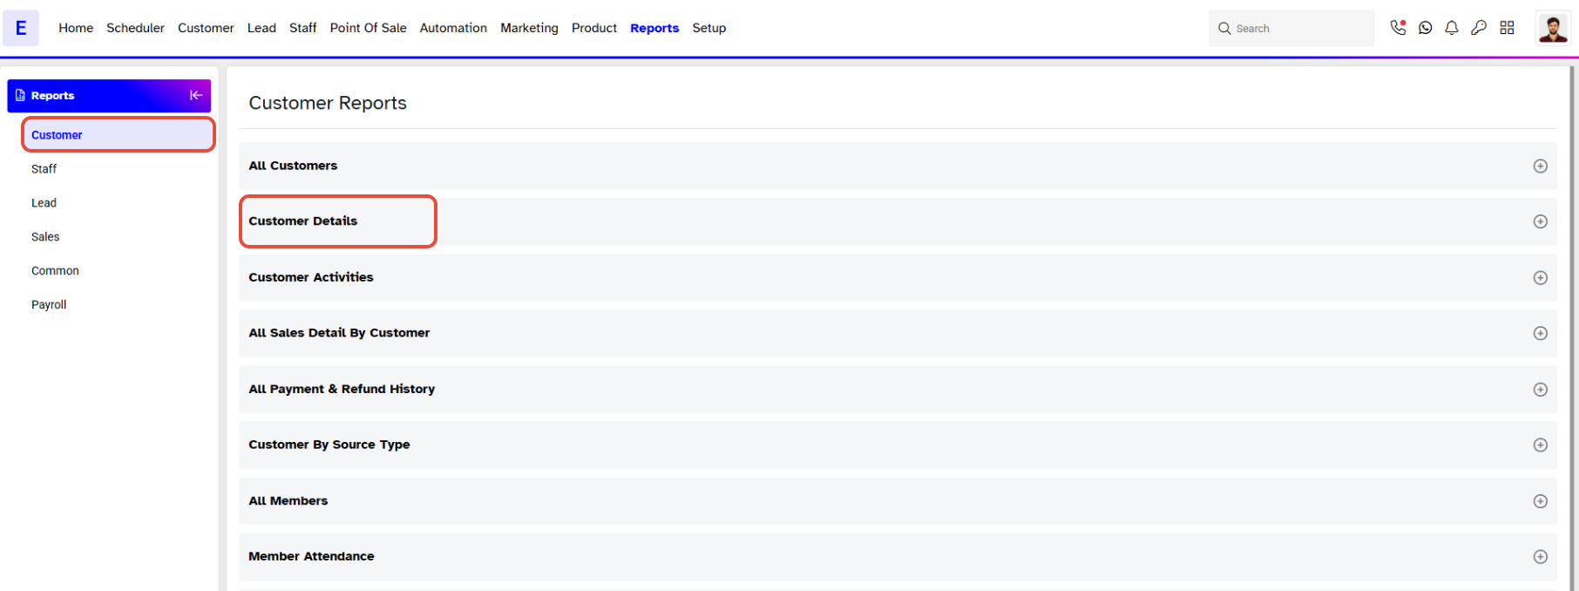This screenshot has height=591, width=1579.
Task: Click the Search input field
Action: click(x=1291, y=29)
